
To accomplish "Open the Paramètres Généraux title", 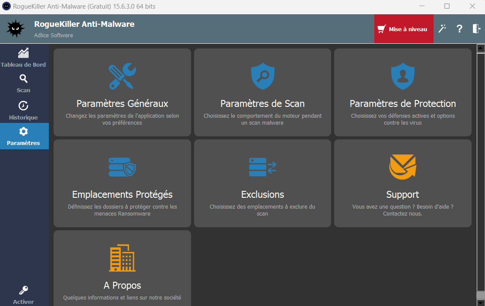I will [122, 103].
